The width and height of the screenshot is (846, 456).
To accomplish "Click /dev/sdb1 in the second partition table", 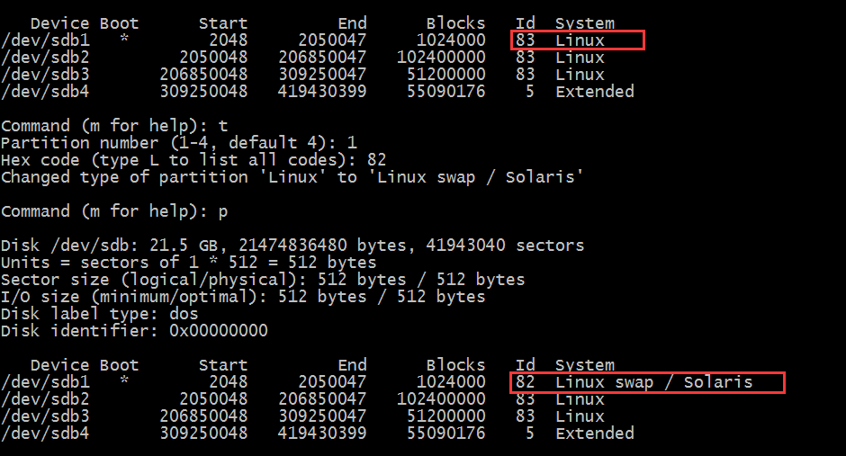I will [x=45, y=382].
